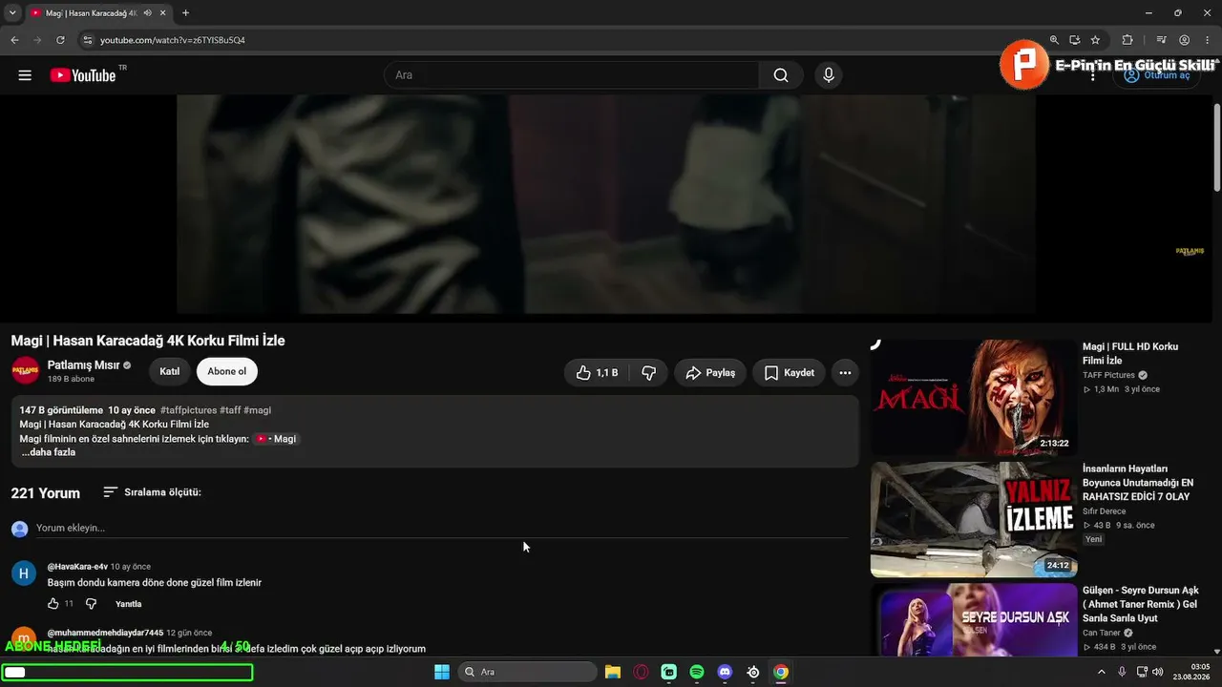View site information icon in address bar
Viewport: 1222px width, 687px height.
click(87, 40)
